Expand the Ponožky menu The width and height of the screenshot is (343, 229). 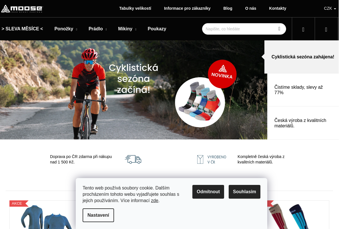[x=66, y=29]
